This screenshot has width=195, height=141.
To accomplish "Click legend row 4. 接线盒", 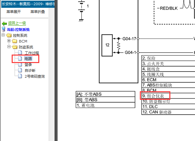I will coord(168,69).
